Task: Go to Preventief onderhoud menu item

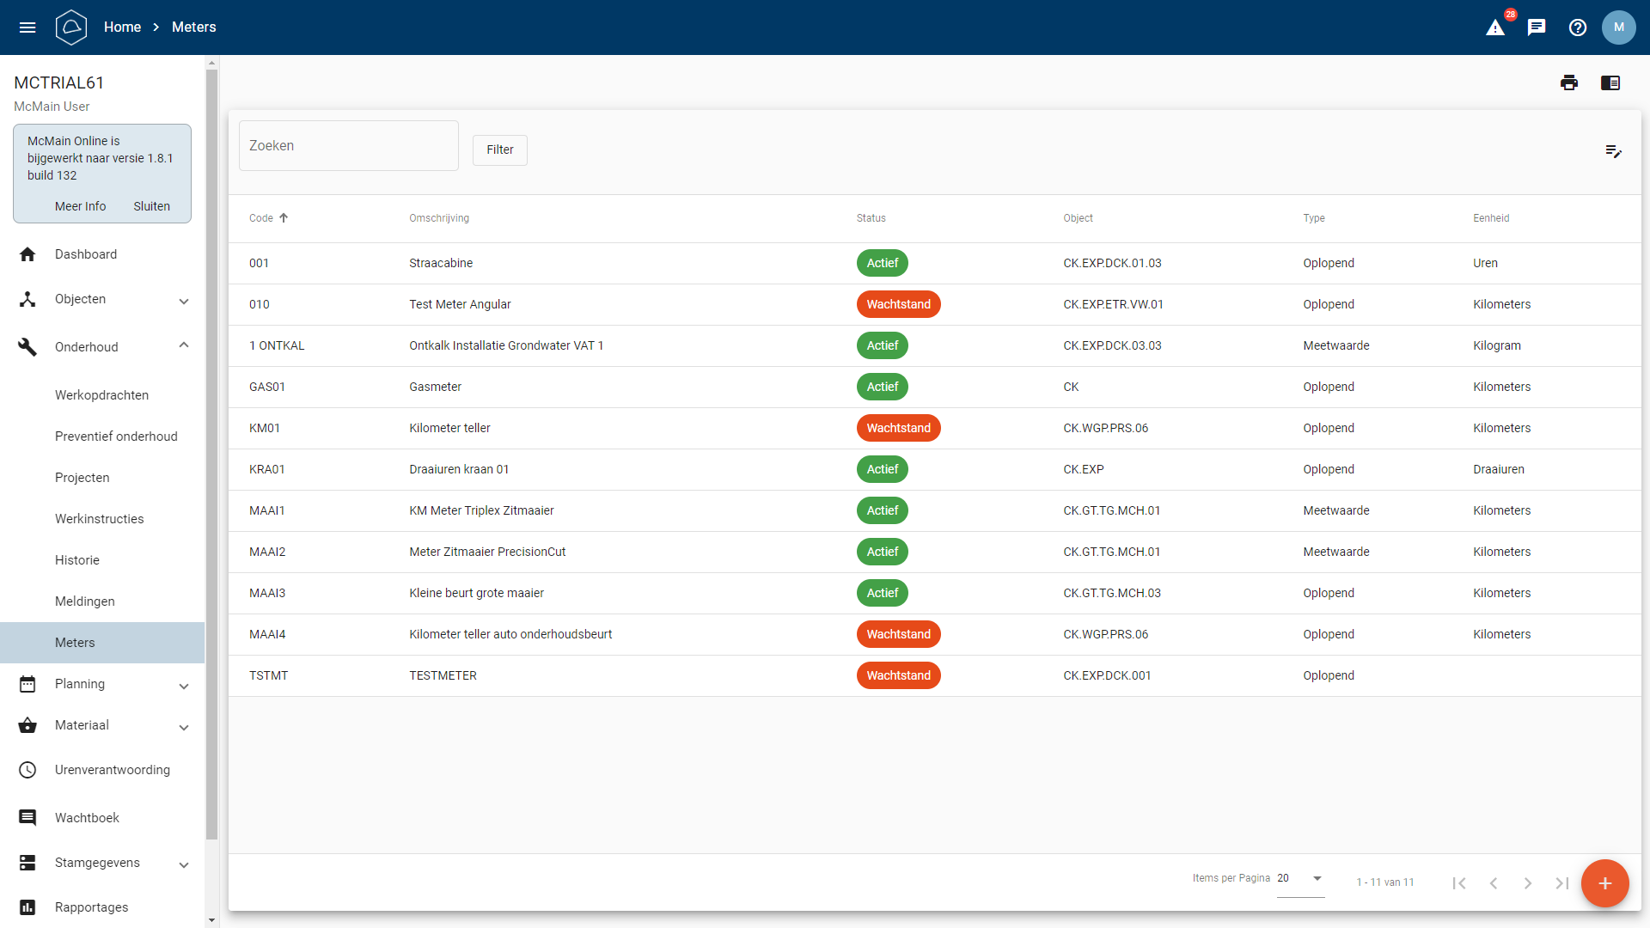Action: pyautogui.click(x=116, y=437)
